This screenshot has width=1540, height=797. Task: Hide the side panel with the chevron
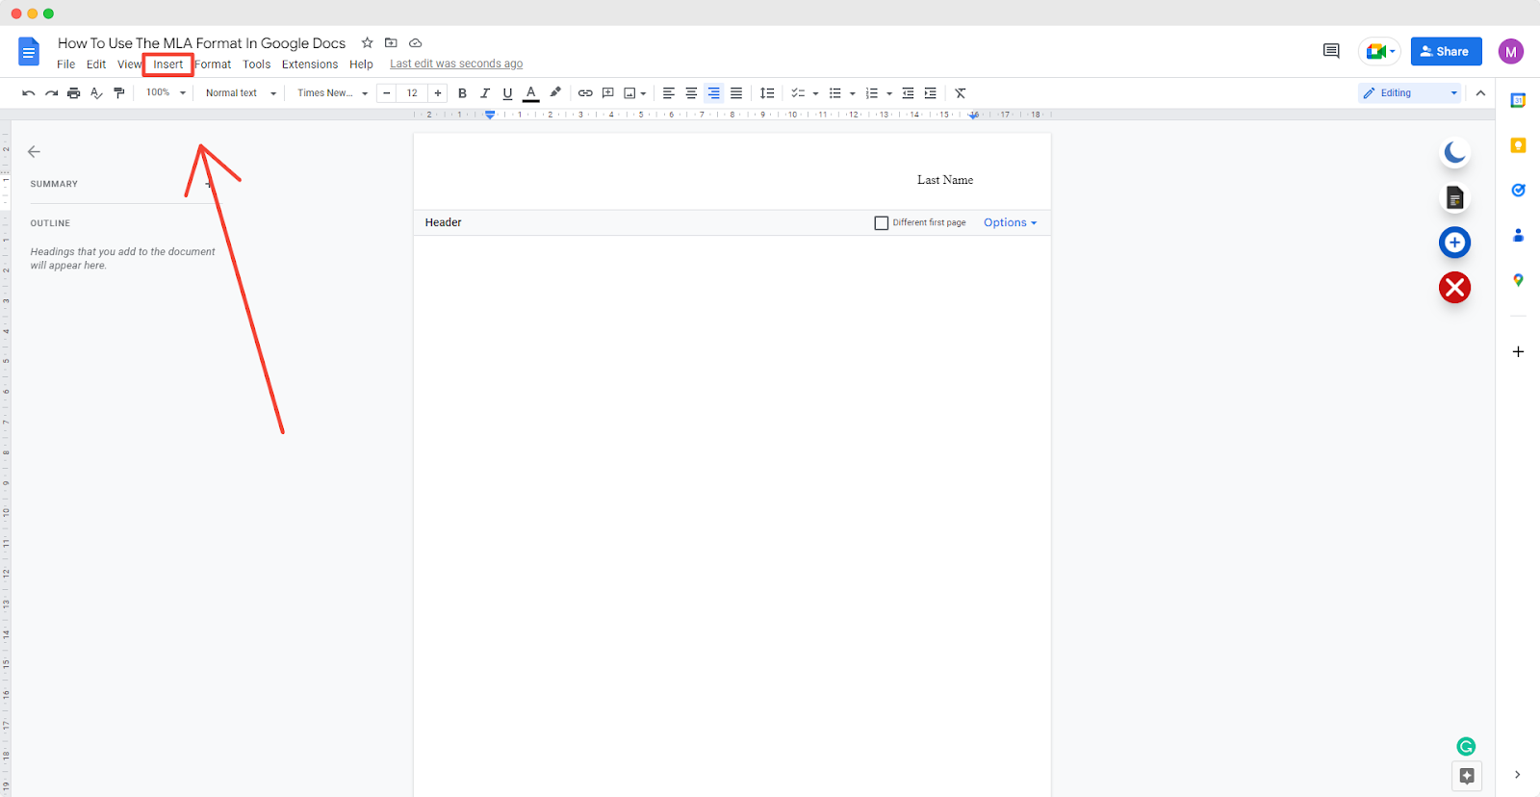1518,775
